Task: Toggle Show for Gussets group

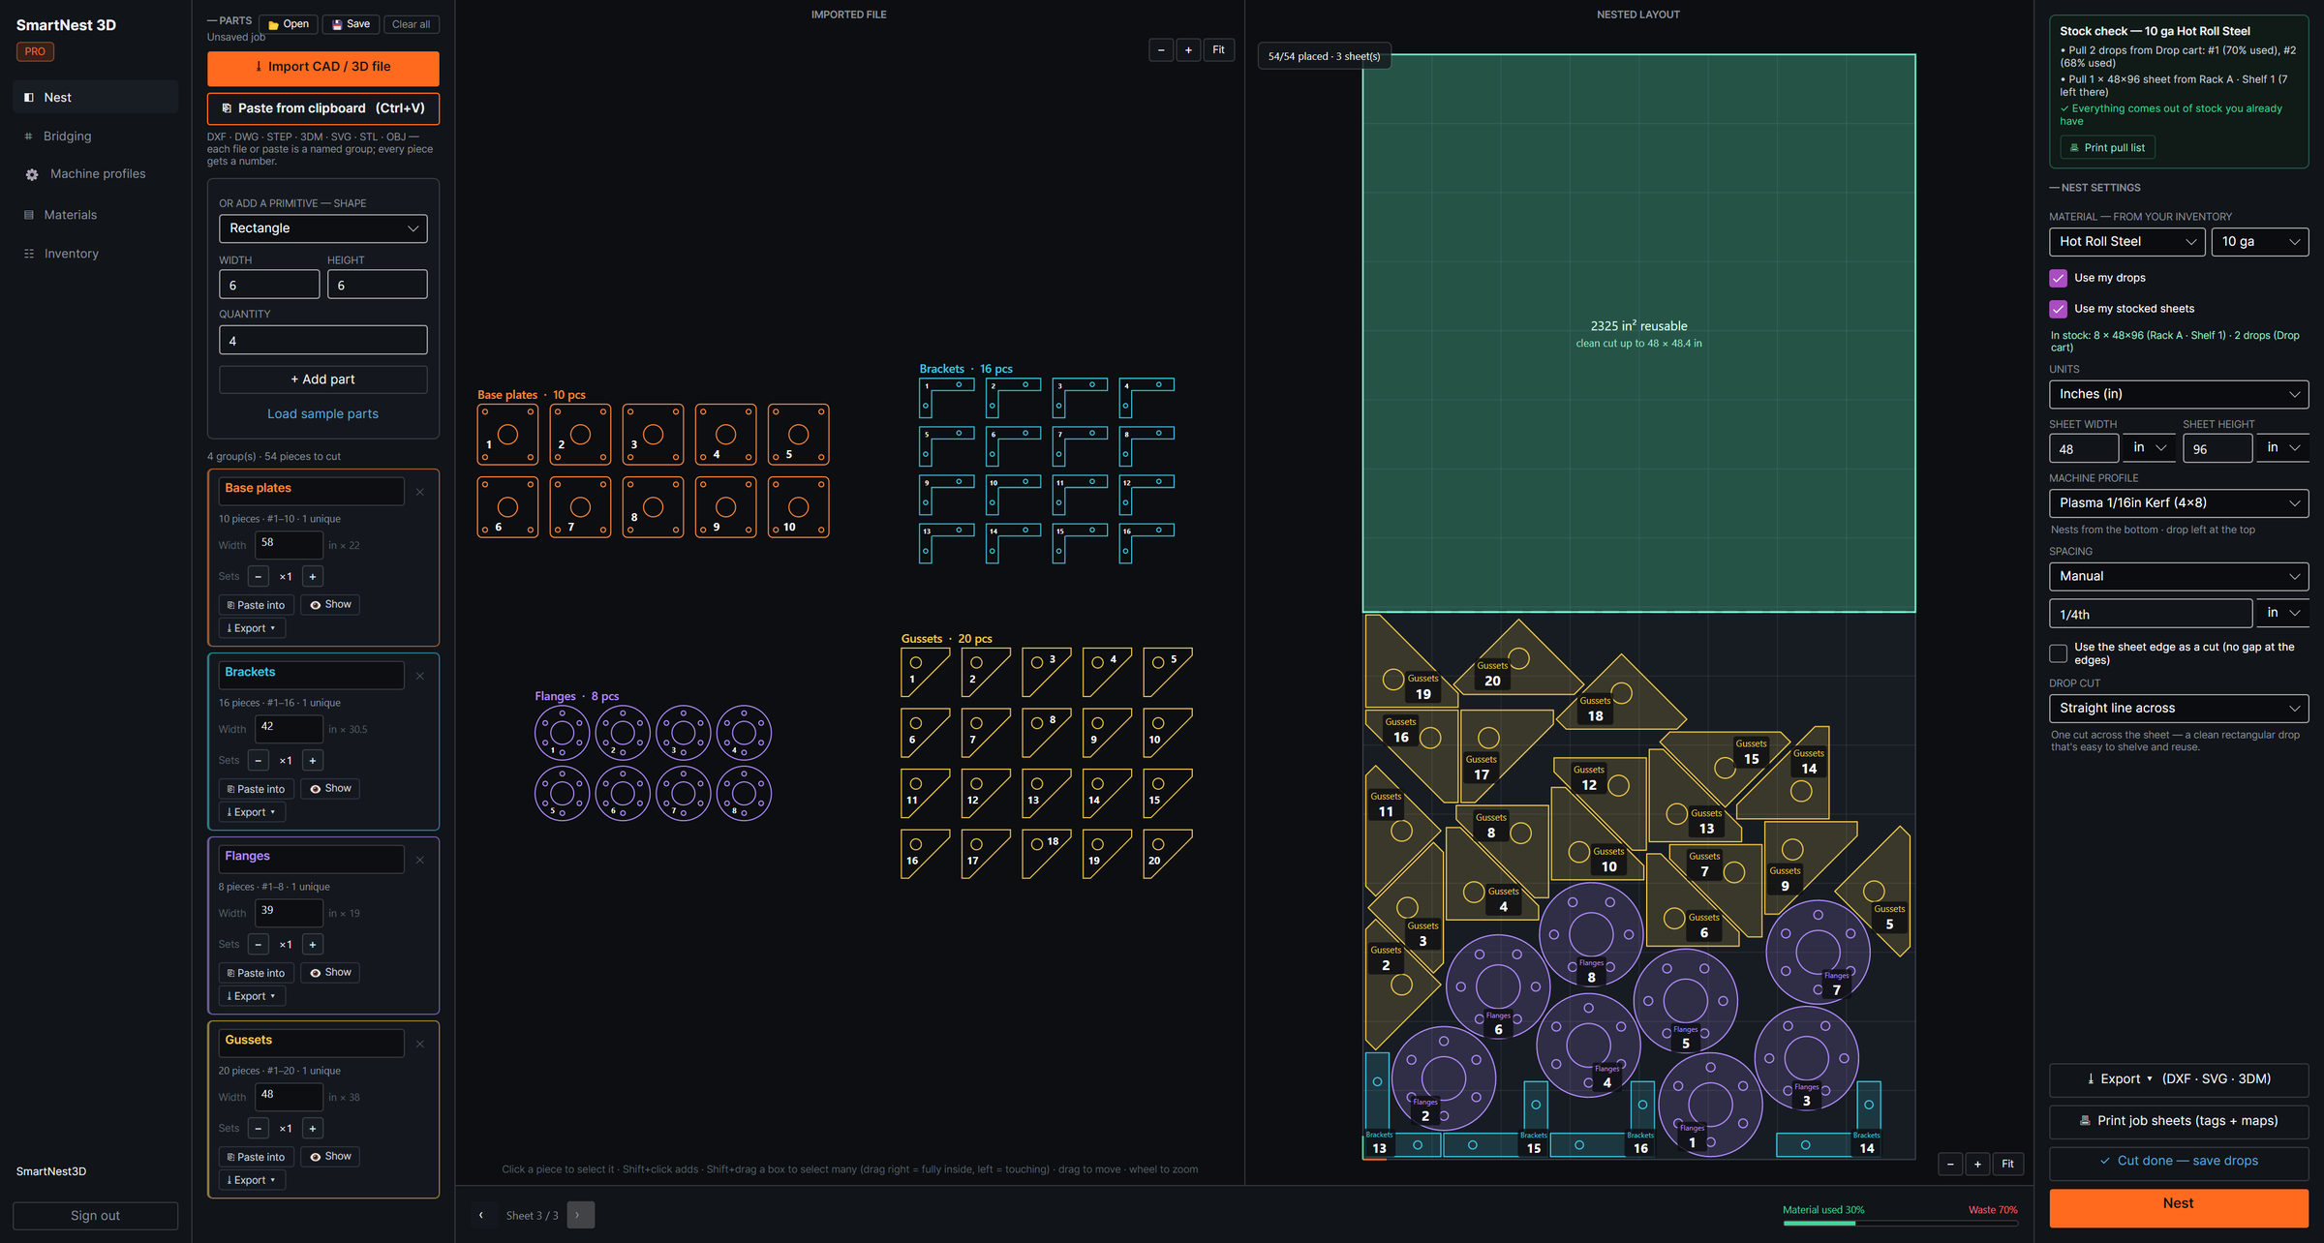Action: pyautogui.click(x=330, y=1157)
